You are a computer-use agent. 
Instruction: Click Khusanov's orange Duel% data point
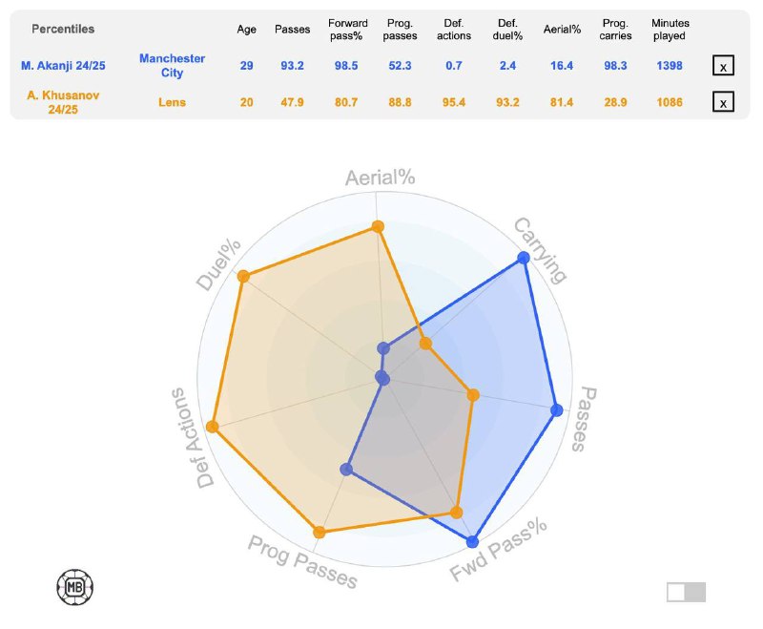243,277
